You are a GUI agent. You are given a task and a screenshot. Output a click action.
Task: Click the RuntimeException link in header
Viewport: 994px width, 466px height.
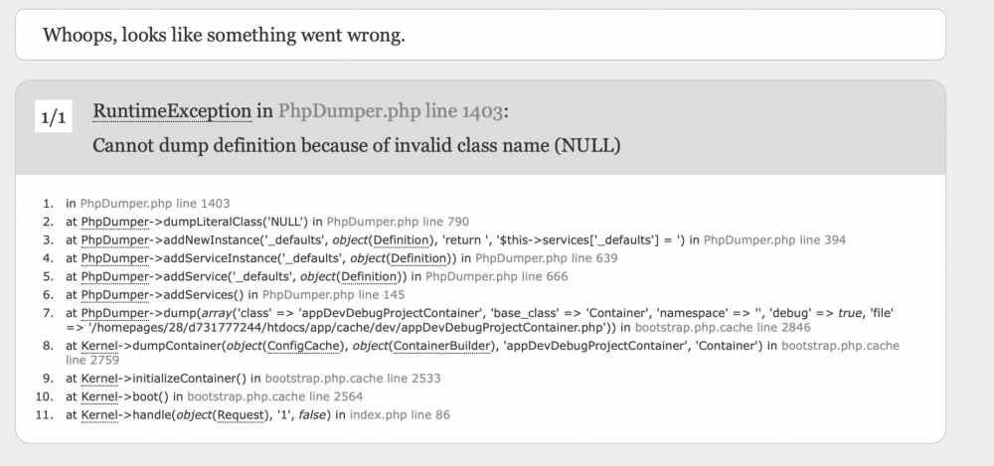171,111
